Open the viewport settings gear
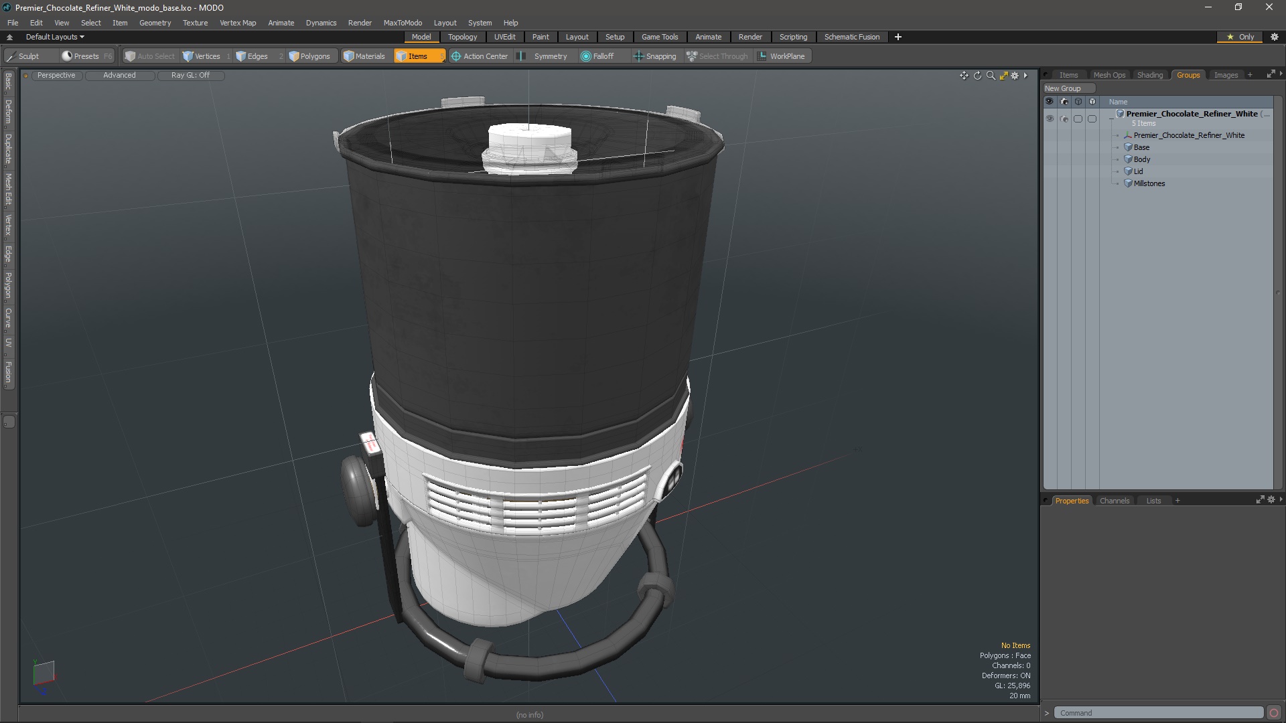Screen dimensions: 1286x723 coord(1015,76)
